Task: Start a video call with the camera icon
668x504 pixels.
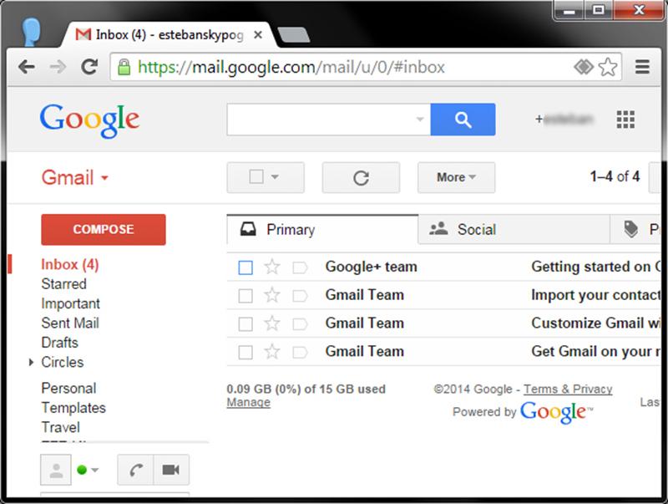Action: tap(171, 470)
